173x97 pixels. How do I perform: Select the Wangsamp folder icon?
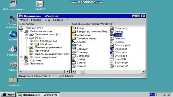pos(74,35)
